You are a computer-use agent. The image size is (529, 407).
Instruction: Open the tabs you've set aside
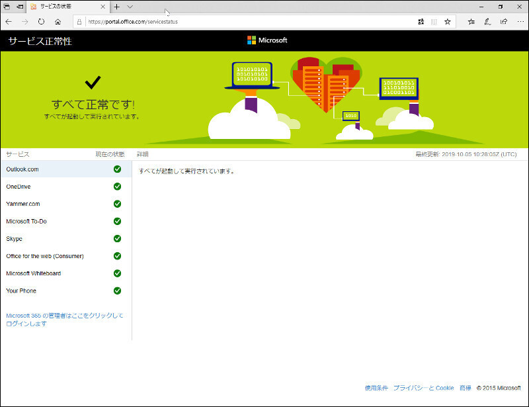tap(7, 7)
